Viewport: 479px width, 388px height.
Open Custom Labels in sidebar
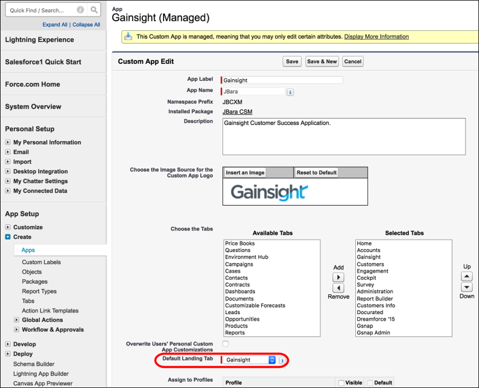[x=41, y=262]
